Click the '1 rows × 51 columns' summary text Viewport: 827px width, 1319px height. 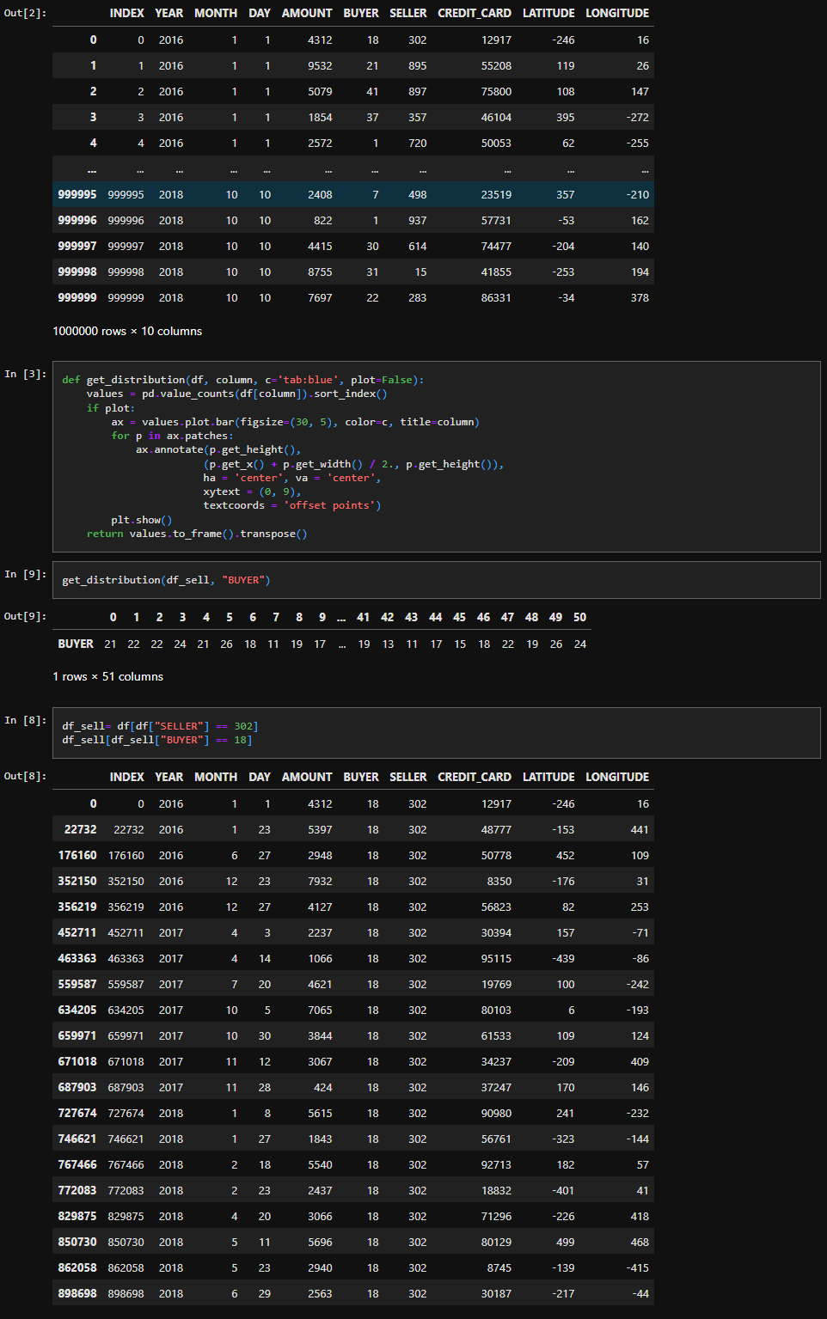[107, 676]
